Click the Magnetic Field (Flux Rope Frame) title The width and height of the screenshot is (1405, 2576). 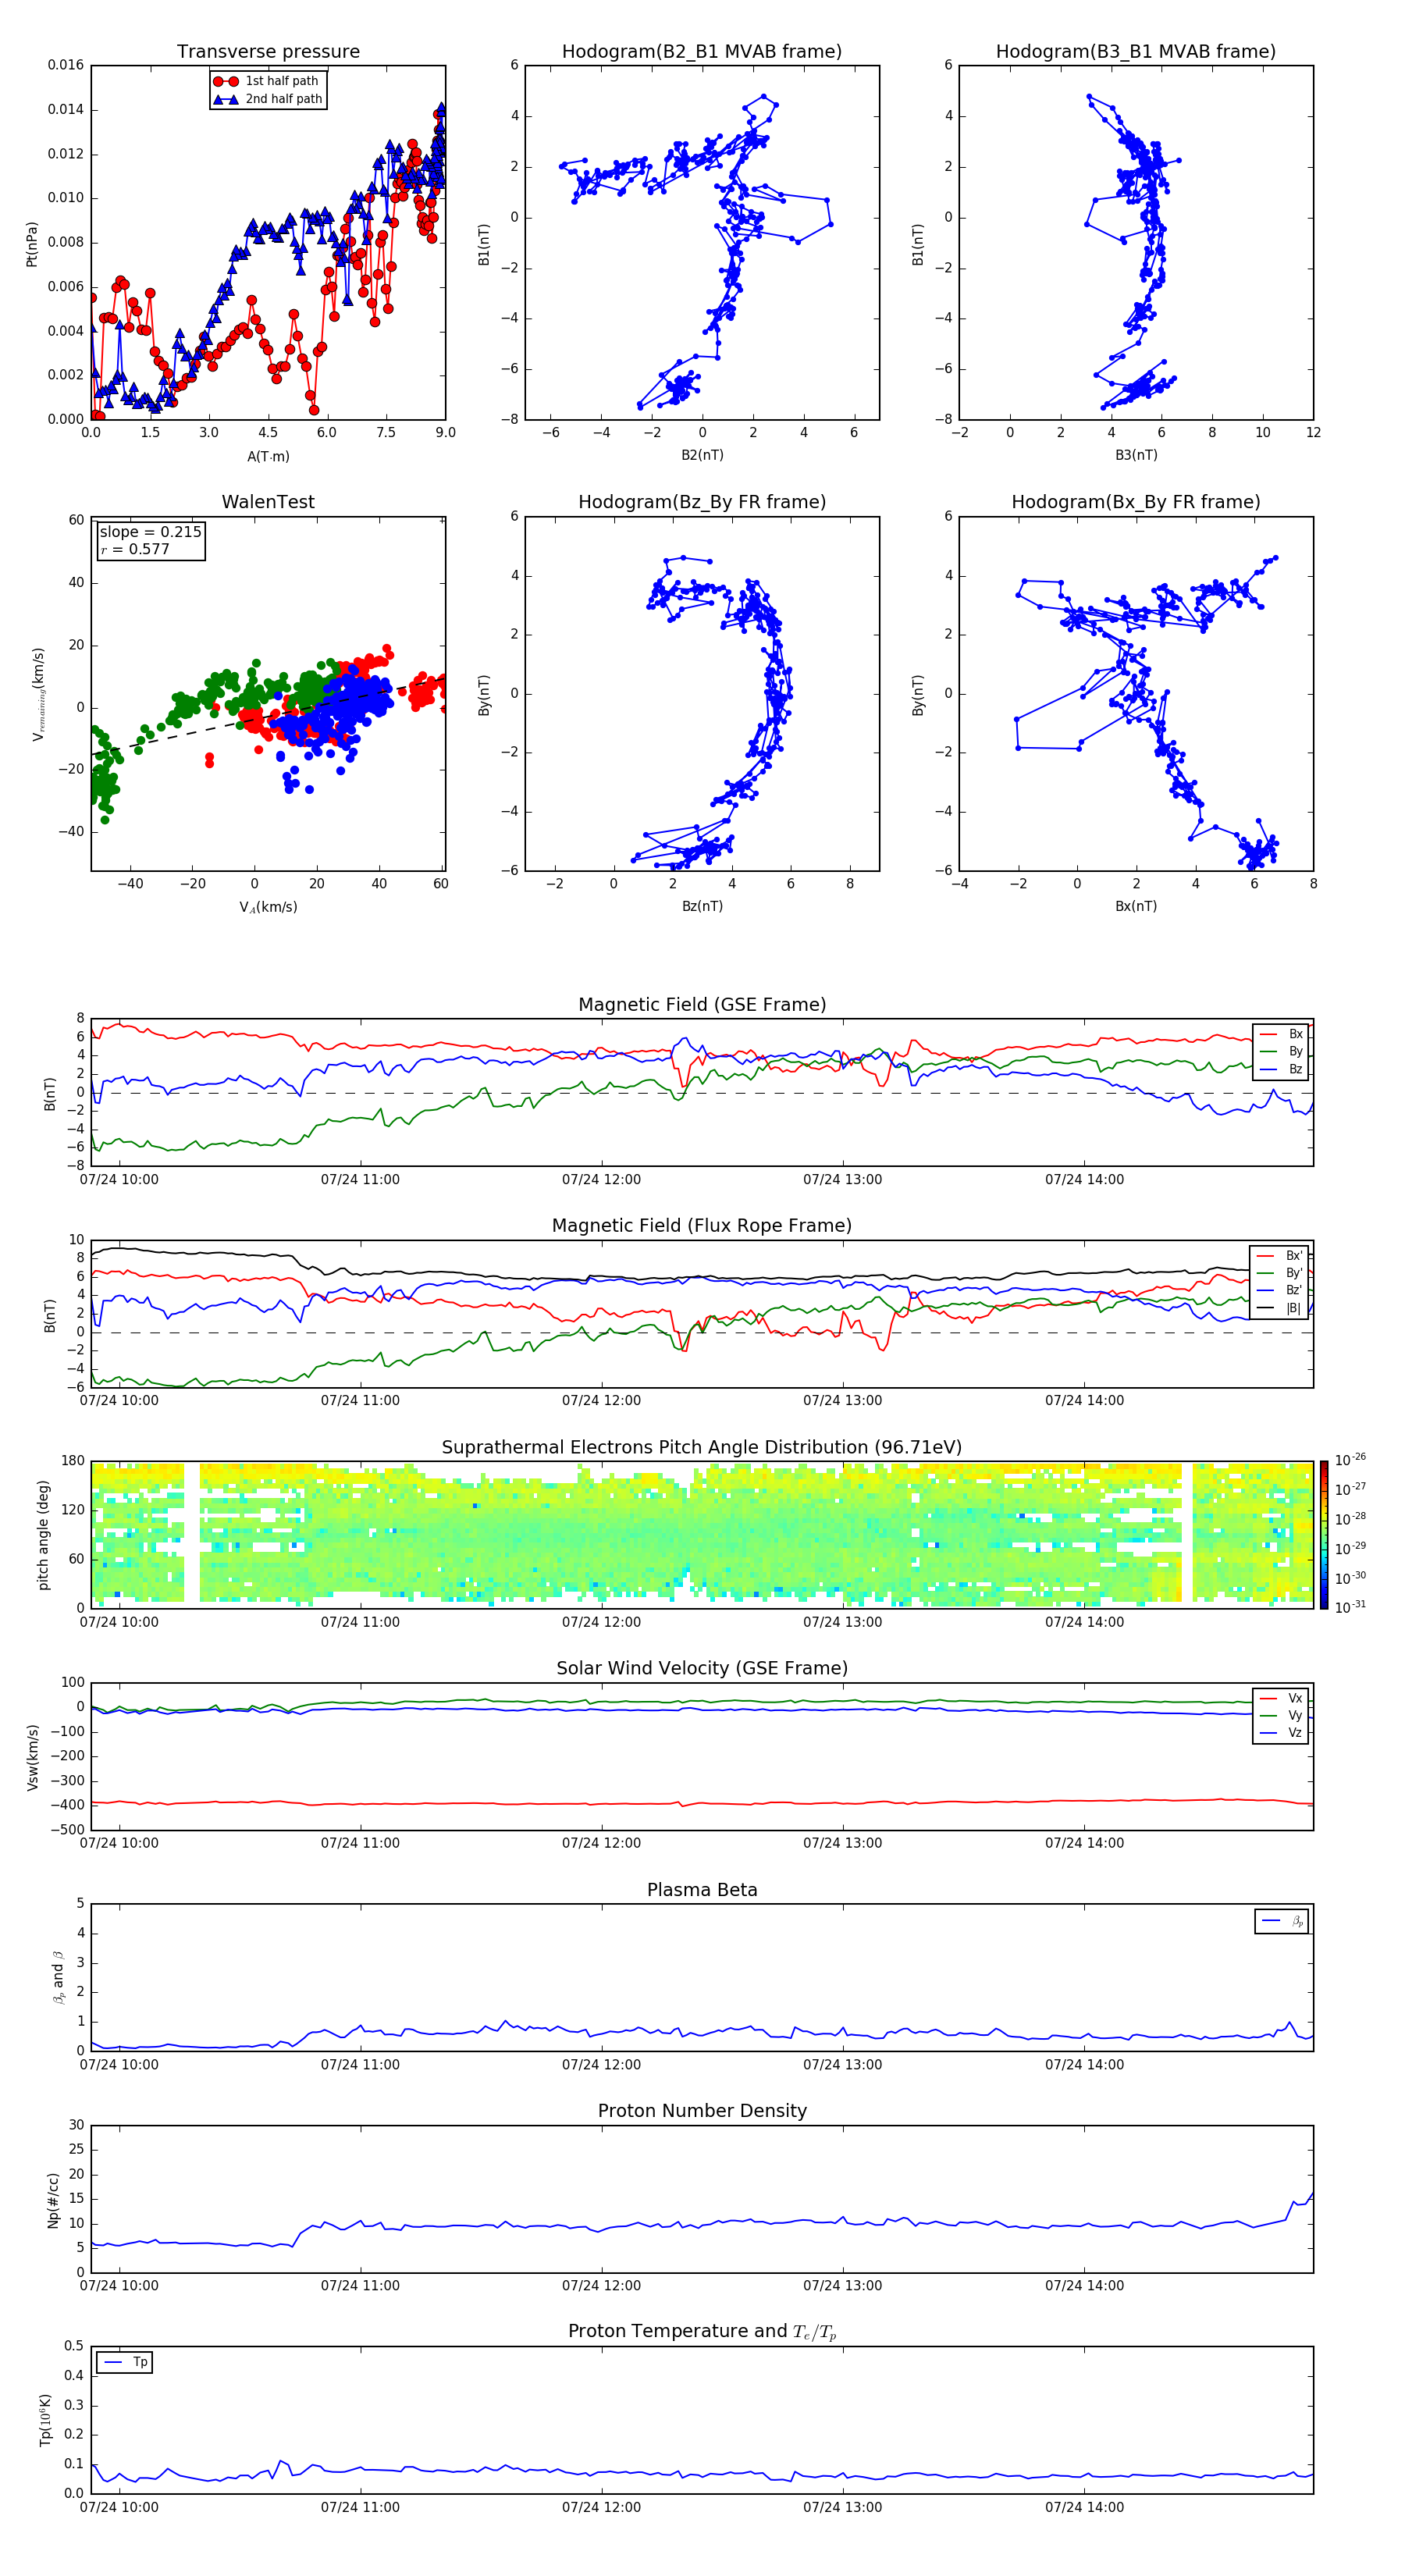tap(701, 1226)
